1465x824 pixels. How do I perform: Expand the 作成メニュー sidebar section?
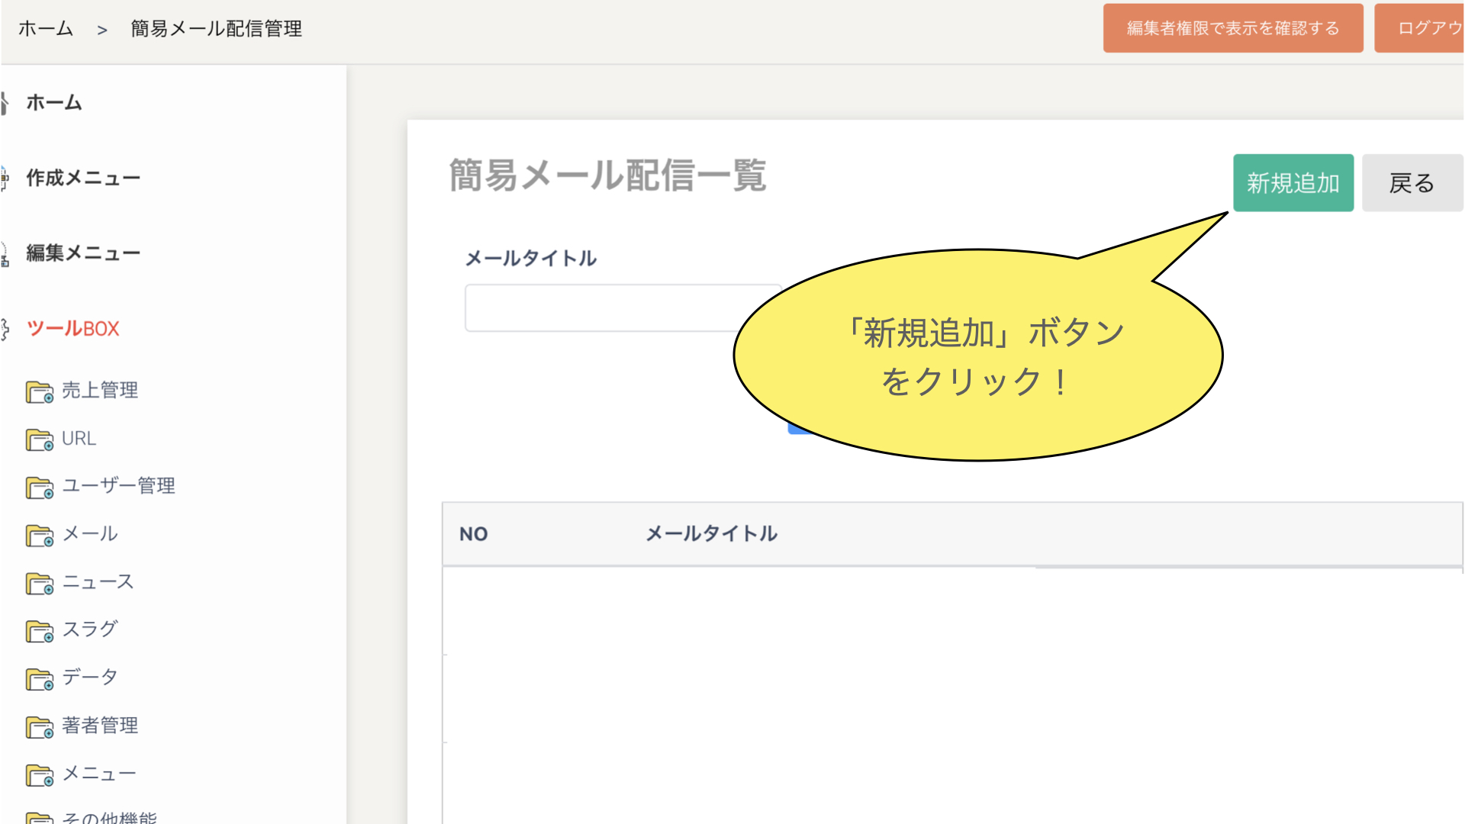click(x=82, y=178)
